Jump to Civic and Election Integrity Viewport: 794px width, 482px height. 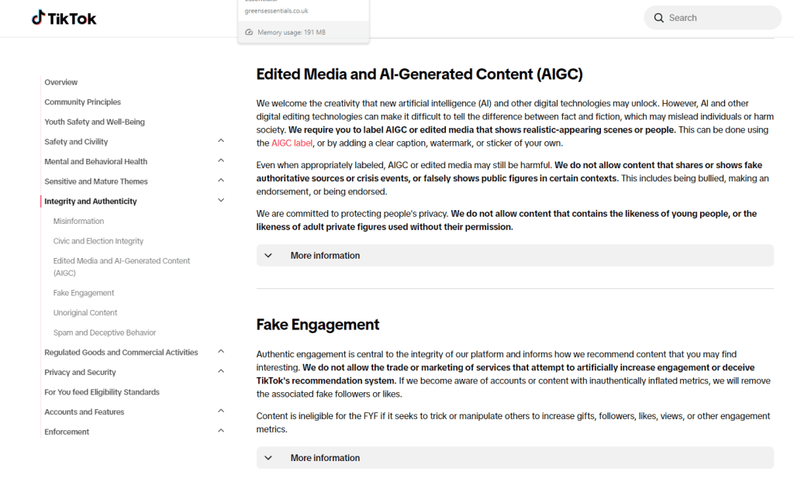click(x=98, y=240)
